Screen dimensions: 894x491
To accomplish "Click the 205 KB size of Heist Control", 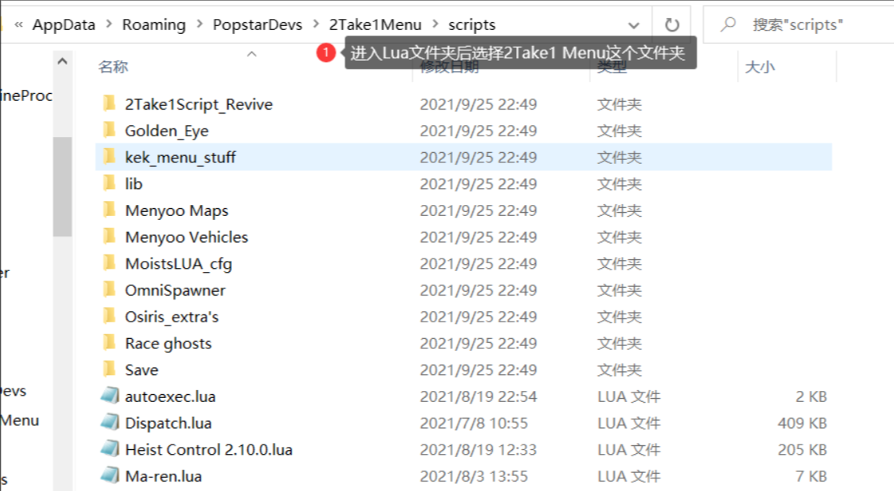I will [802, 450].
